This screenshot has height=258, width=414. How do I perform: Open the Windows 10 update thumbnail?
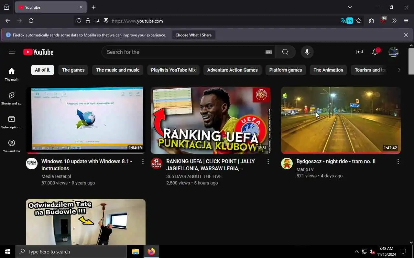[x=86, y=120]
